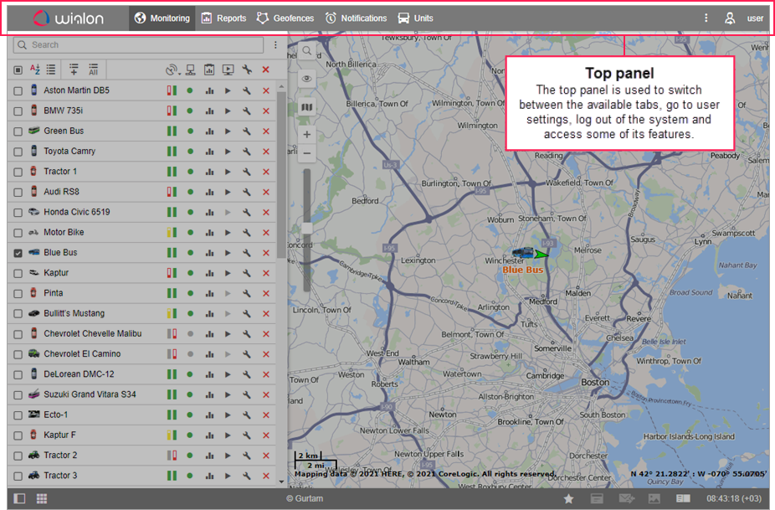Remove Toyota Camry with red X
The image size is (775, 510).
(x=266, y=152)
